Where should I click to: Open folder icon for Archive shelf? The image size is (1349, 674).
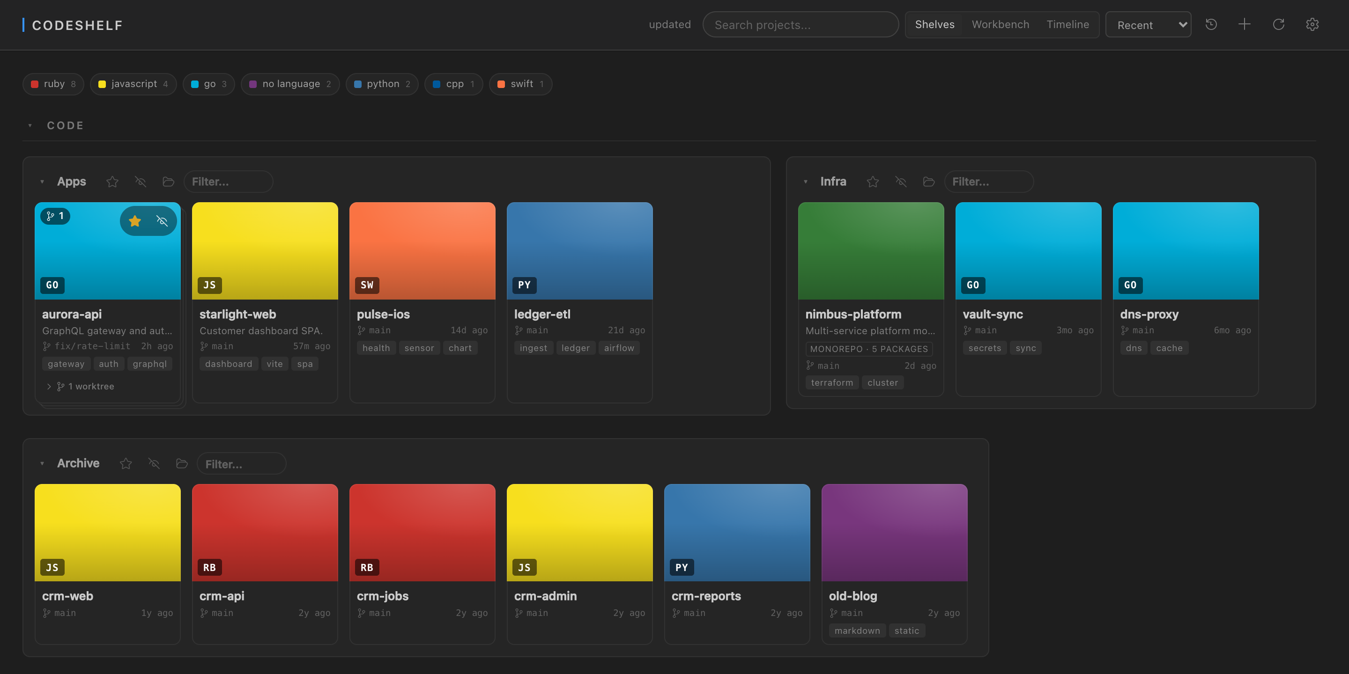tap(182, 464)
